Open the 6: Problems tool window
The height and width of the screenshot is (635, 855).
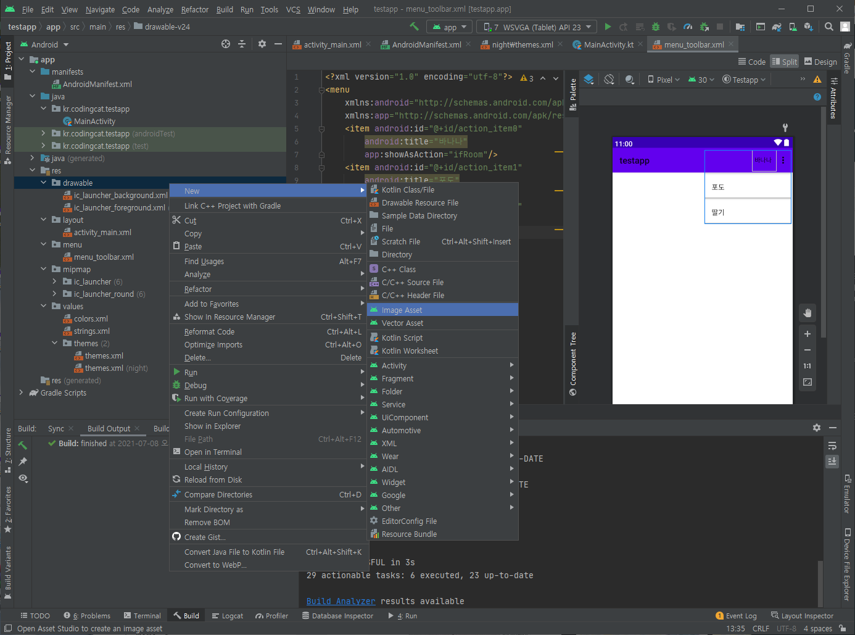click(87, 616)
